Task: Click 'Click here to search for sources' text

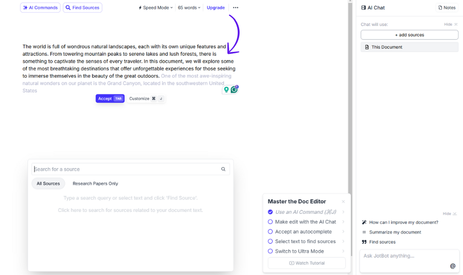Action: (131, 210)
